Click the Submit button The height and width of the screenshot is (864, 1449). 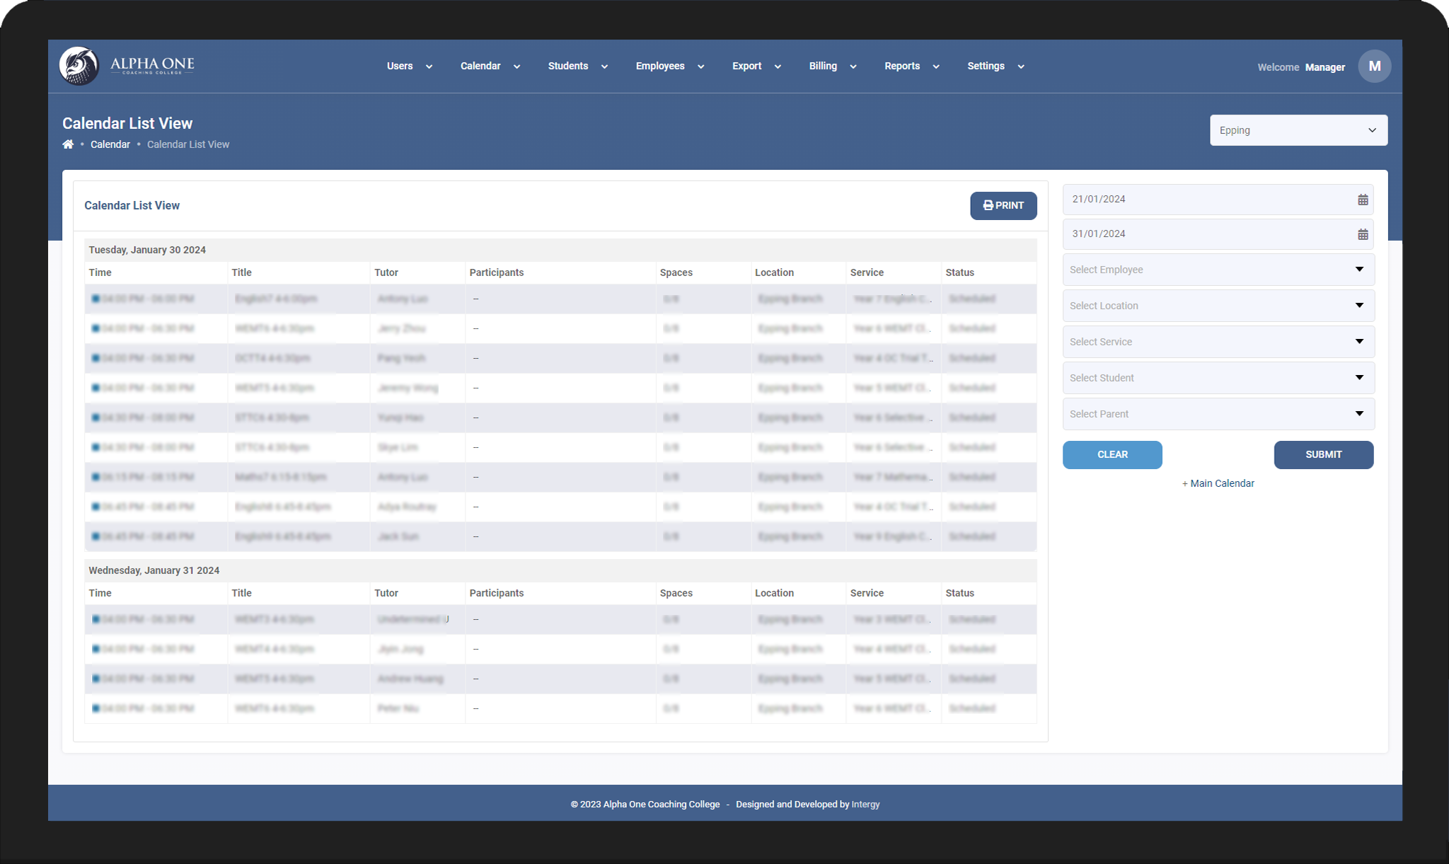1323,454
